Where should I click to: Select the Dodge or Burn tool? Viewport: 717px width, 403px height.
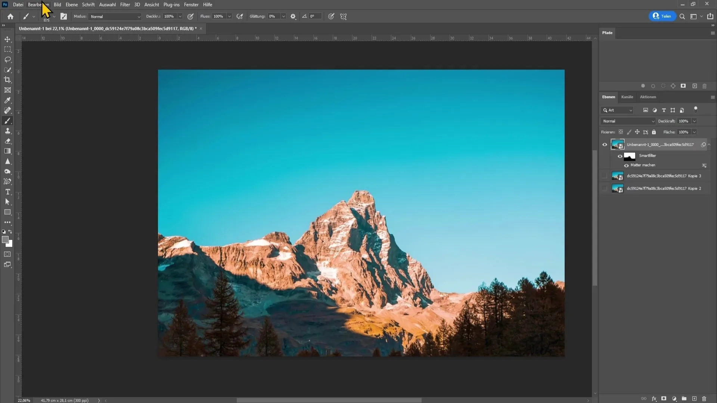[7, 172]
